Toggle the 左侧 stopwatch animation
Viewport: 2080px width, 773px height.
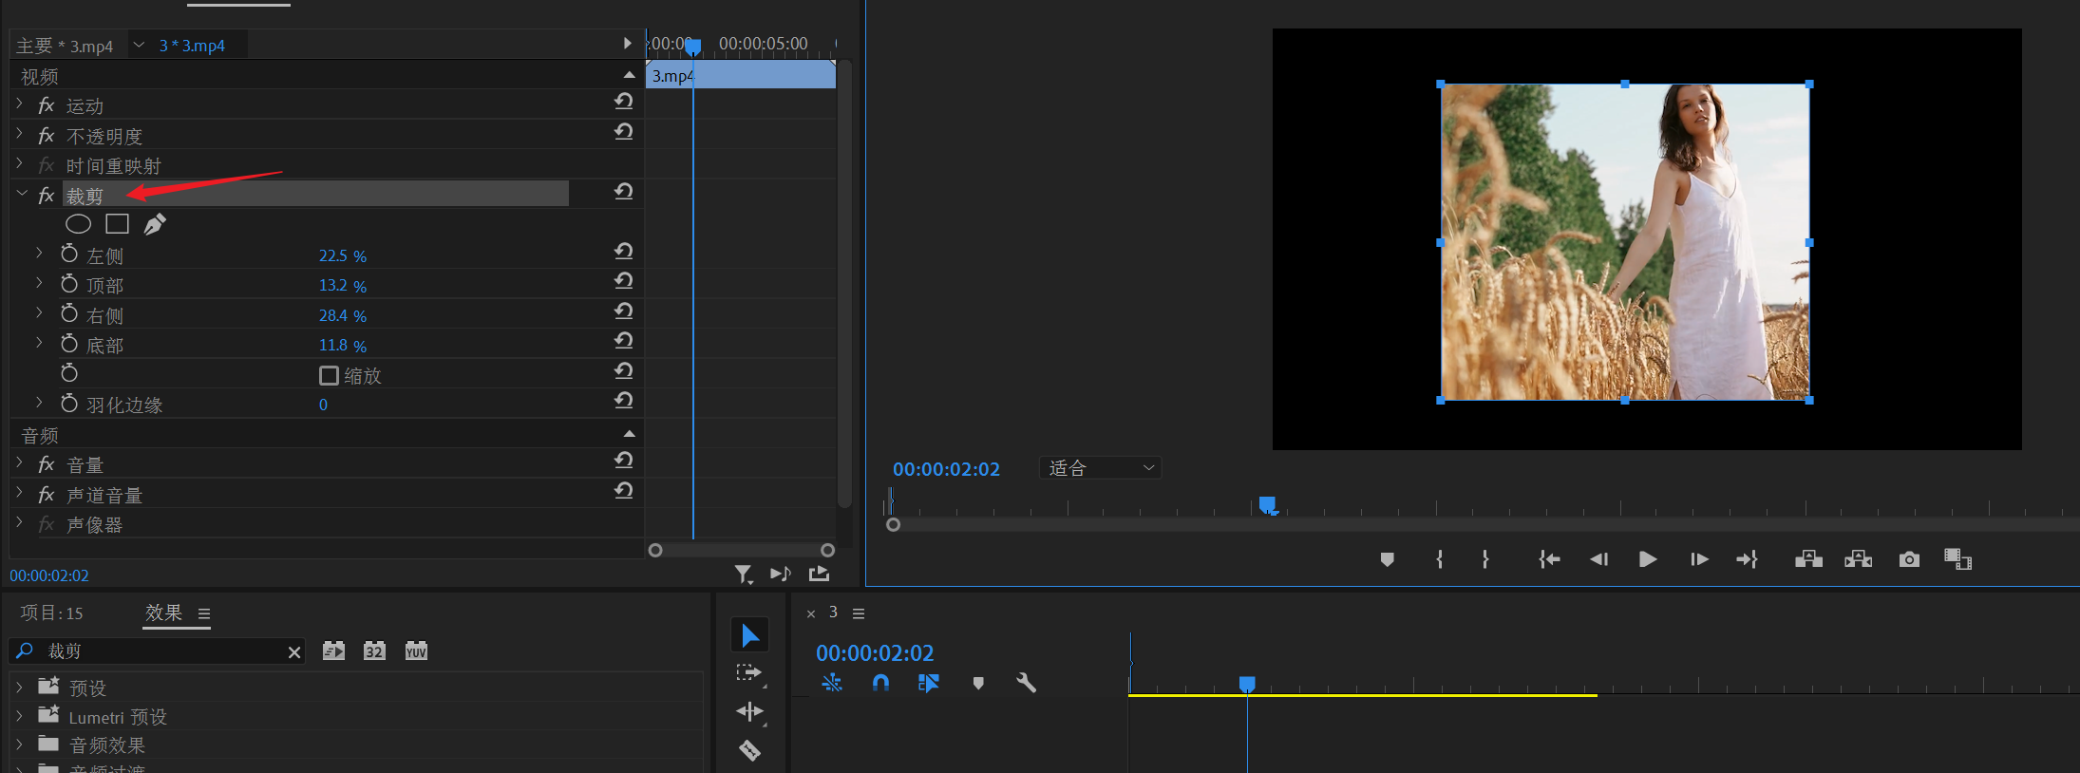69,255
